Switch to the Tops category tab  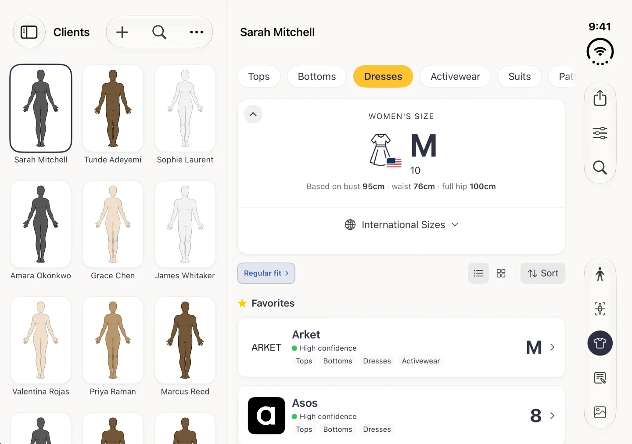(259, 76)
